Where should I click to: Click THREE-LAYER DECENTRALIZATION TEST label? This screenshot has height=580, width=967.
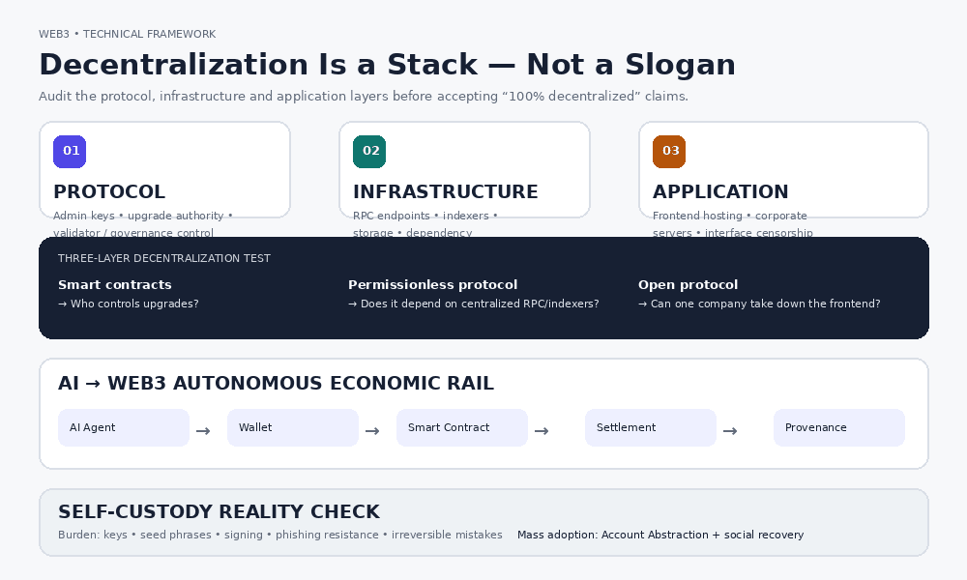point(164,258)
